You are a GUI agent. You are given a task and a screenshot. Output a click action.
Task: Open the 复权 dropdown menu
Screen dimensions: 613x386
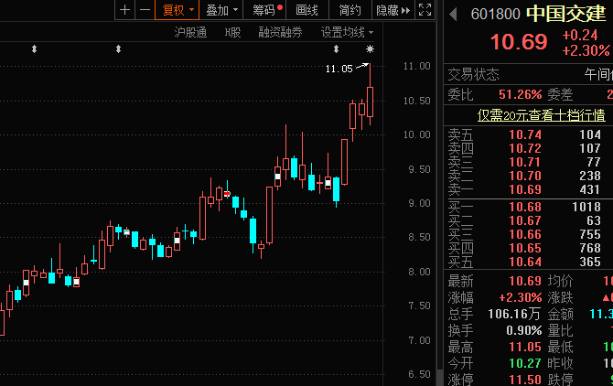[177, 10]
